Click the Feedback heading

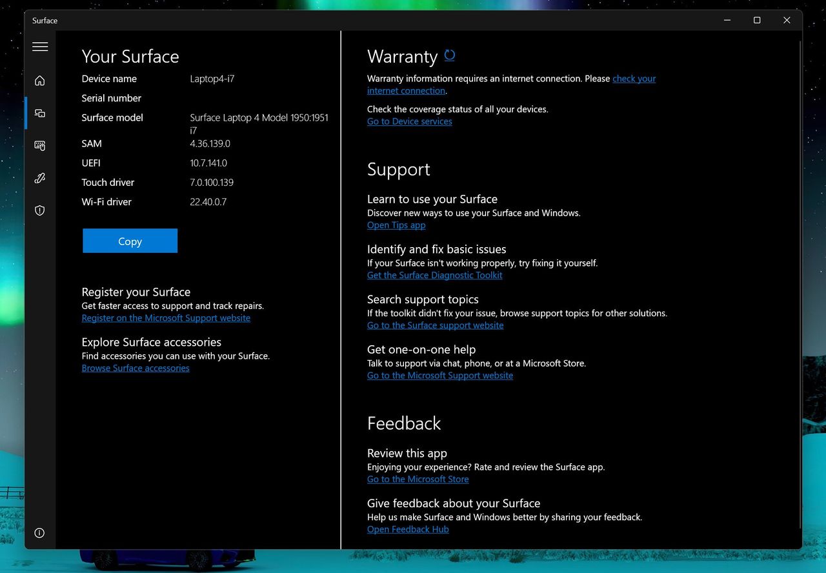click(404, 423)
